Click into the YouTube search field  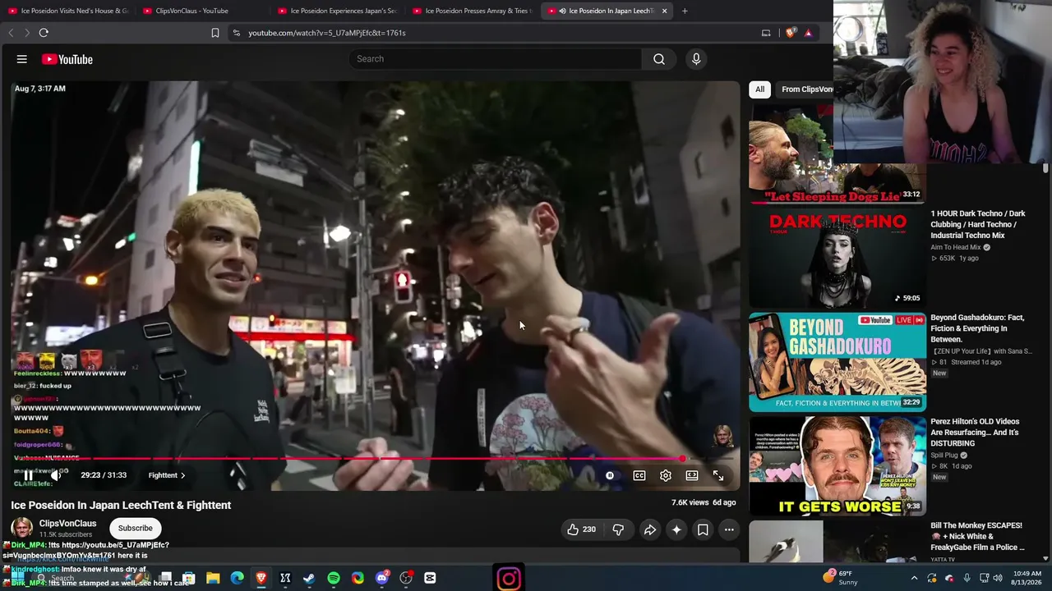coord(496,59)
